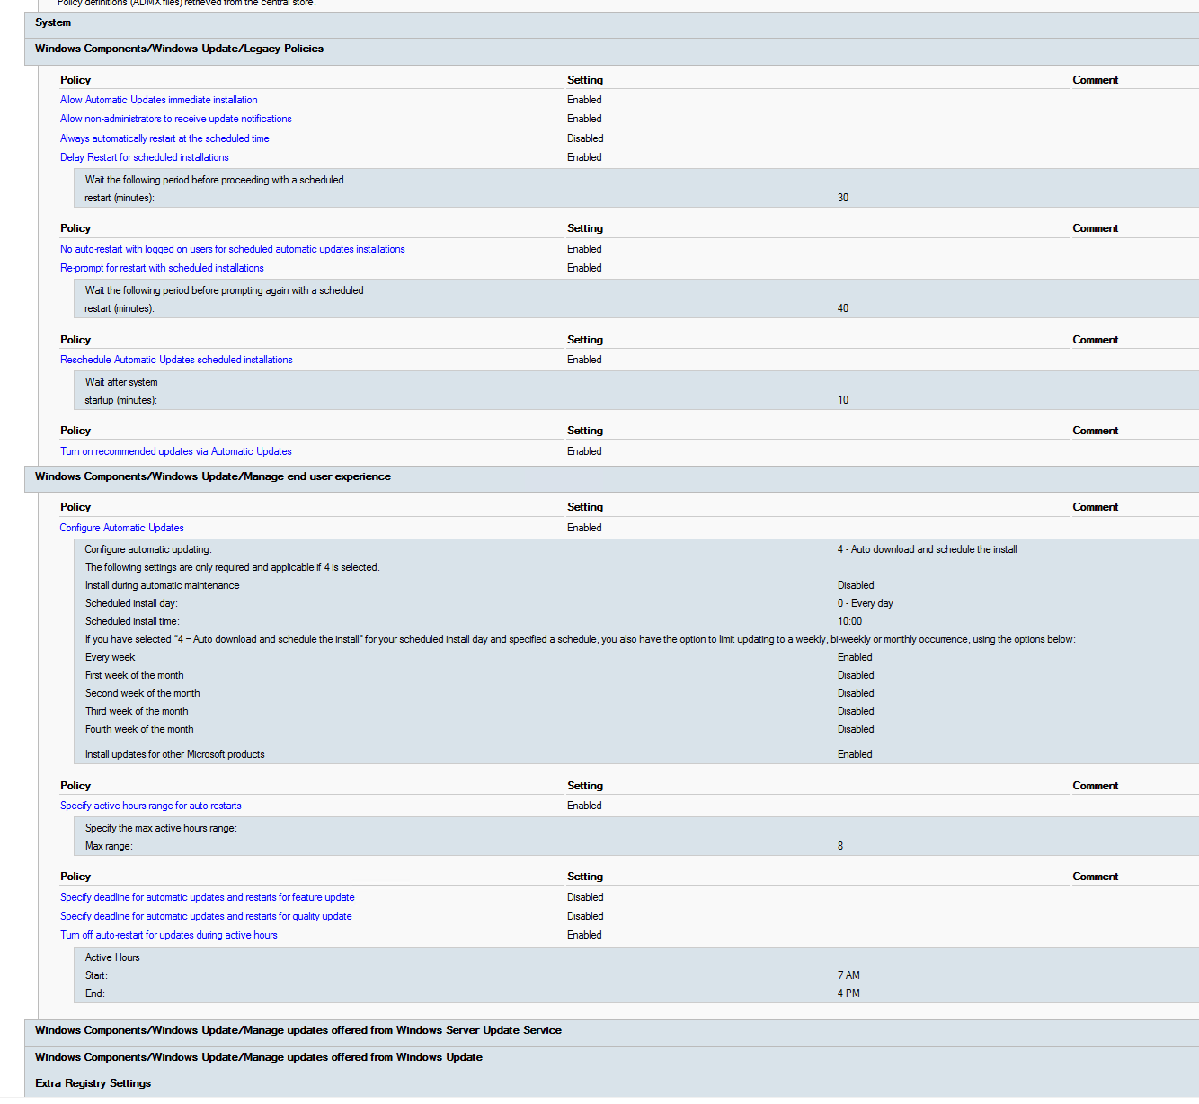Click the 'Active Hours' label
Screen dimensions: 1199x1104
point(112,957)
